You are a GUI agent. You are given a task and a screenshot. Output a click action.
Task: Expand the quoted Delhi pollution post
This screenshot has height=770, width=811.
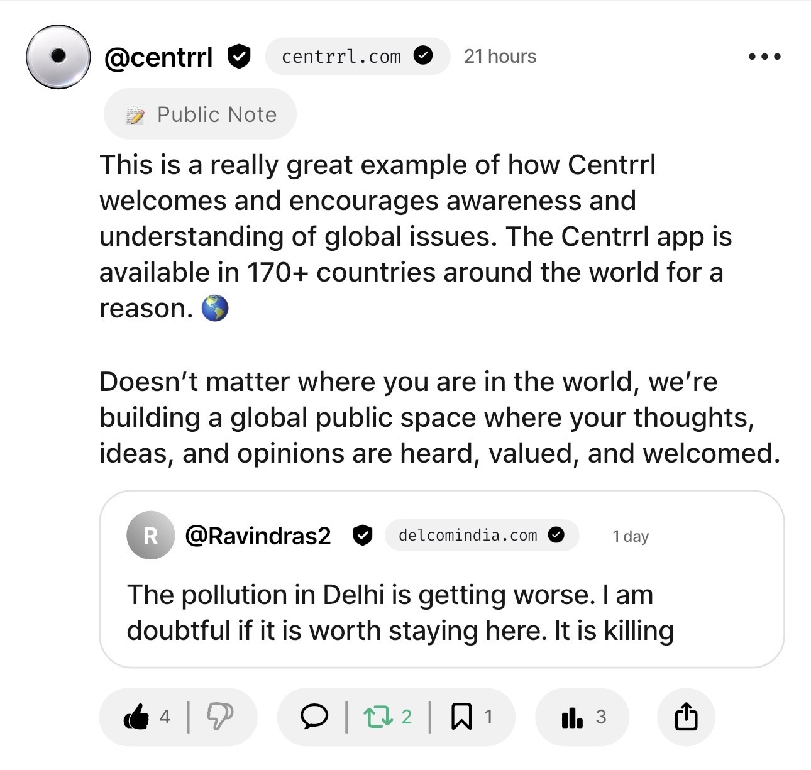[x=400, y=613]
